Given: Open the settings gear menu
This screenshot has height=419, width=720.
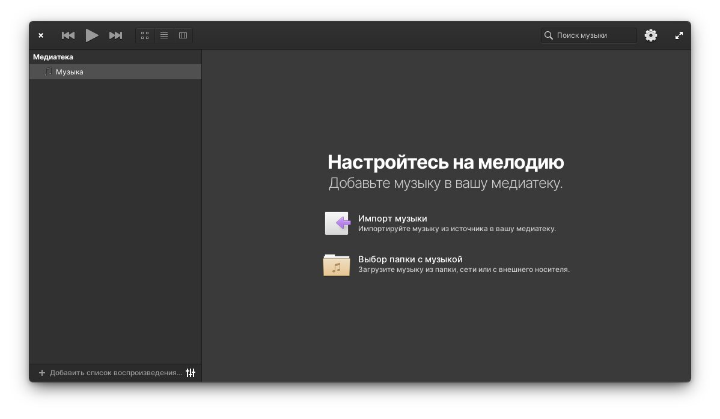Looking at the screenshot, I should [x=651, y=35].
